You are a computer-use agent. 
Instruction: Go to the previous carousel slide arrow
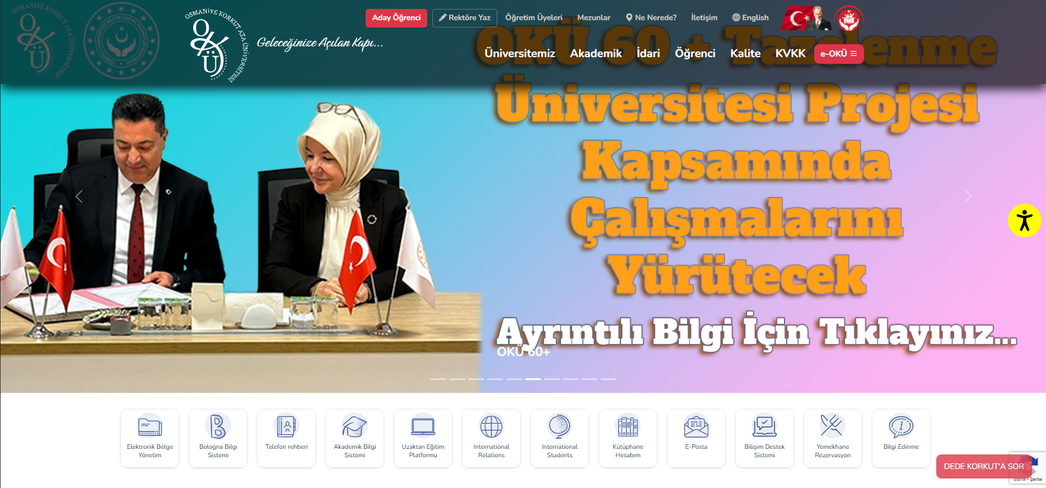point(79,196)
